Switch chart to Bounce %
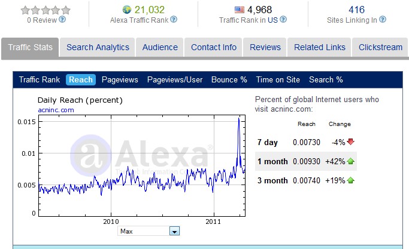 point(229,79)
